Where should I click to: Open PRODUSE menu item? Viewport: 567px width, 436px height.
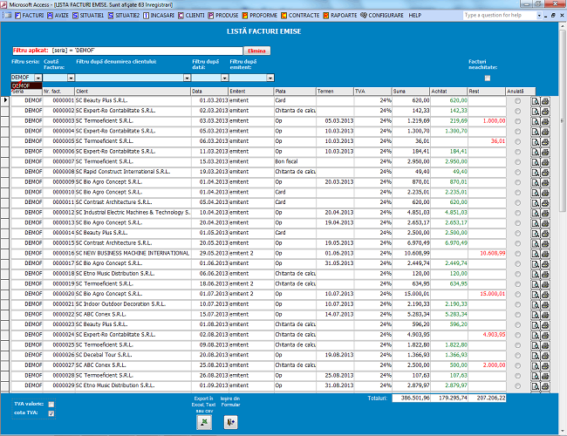point(223,16)
